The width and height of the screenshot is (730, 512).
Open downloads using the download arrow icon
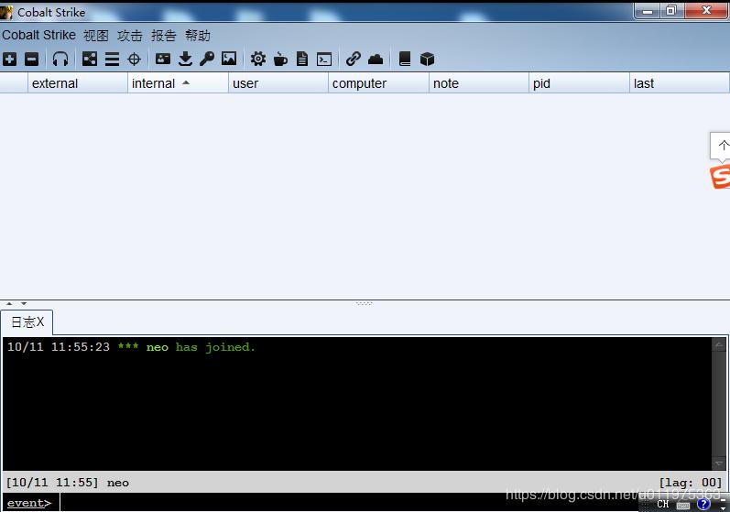185,59
